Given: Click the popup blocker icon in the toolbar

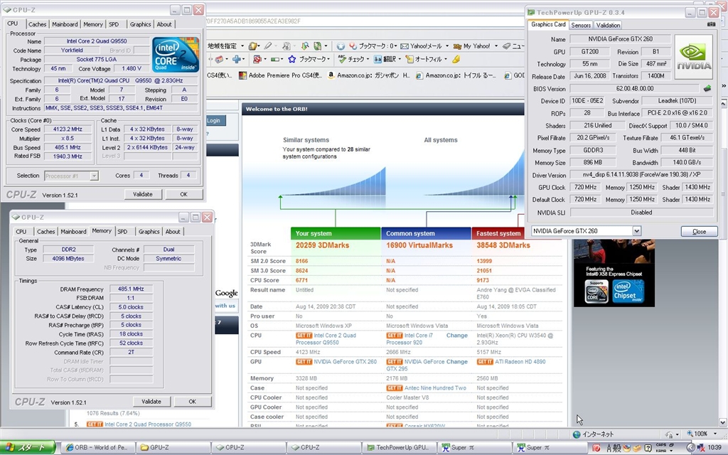Looking at the screenshot, I should click(x=257, y=60).
